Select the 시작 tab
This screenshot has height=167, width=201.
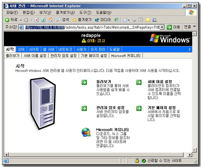(x=10, y=49)
